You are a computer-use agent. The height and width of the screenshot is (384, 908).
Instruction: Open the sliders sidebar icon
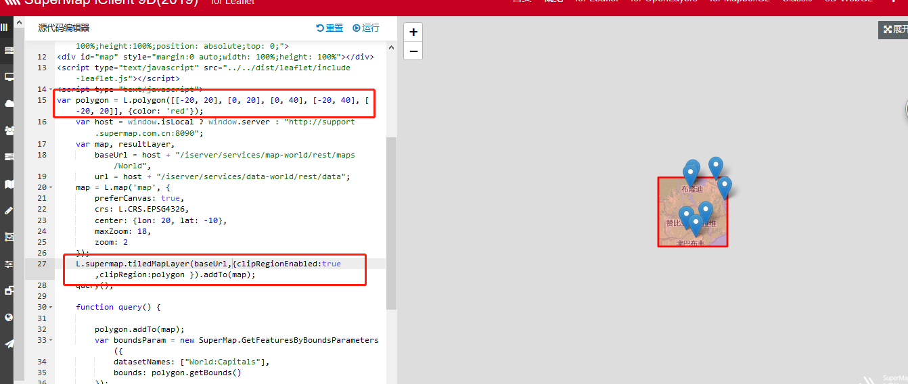pos(9,264)
